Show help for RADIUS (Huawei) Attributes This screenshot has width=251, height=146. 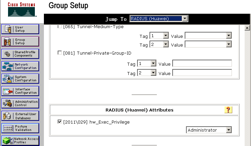(228, 110)
